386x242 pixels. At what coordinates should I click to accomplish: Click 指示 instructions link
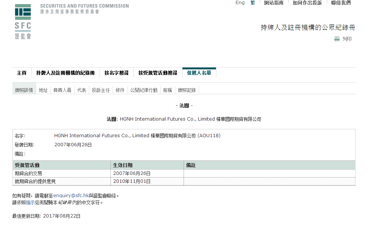[30, 202]
